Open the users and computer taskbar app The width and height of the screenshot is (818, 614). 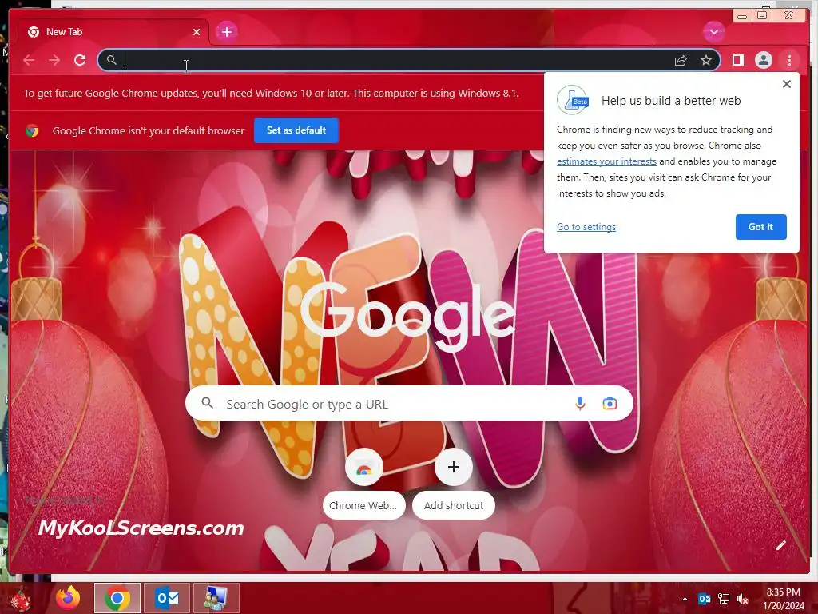coord(216,598)
